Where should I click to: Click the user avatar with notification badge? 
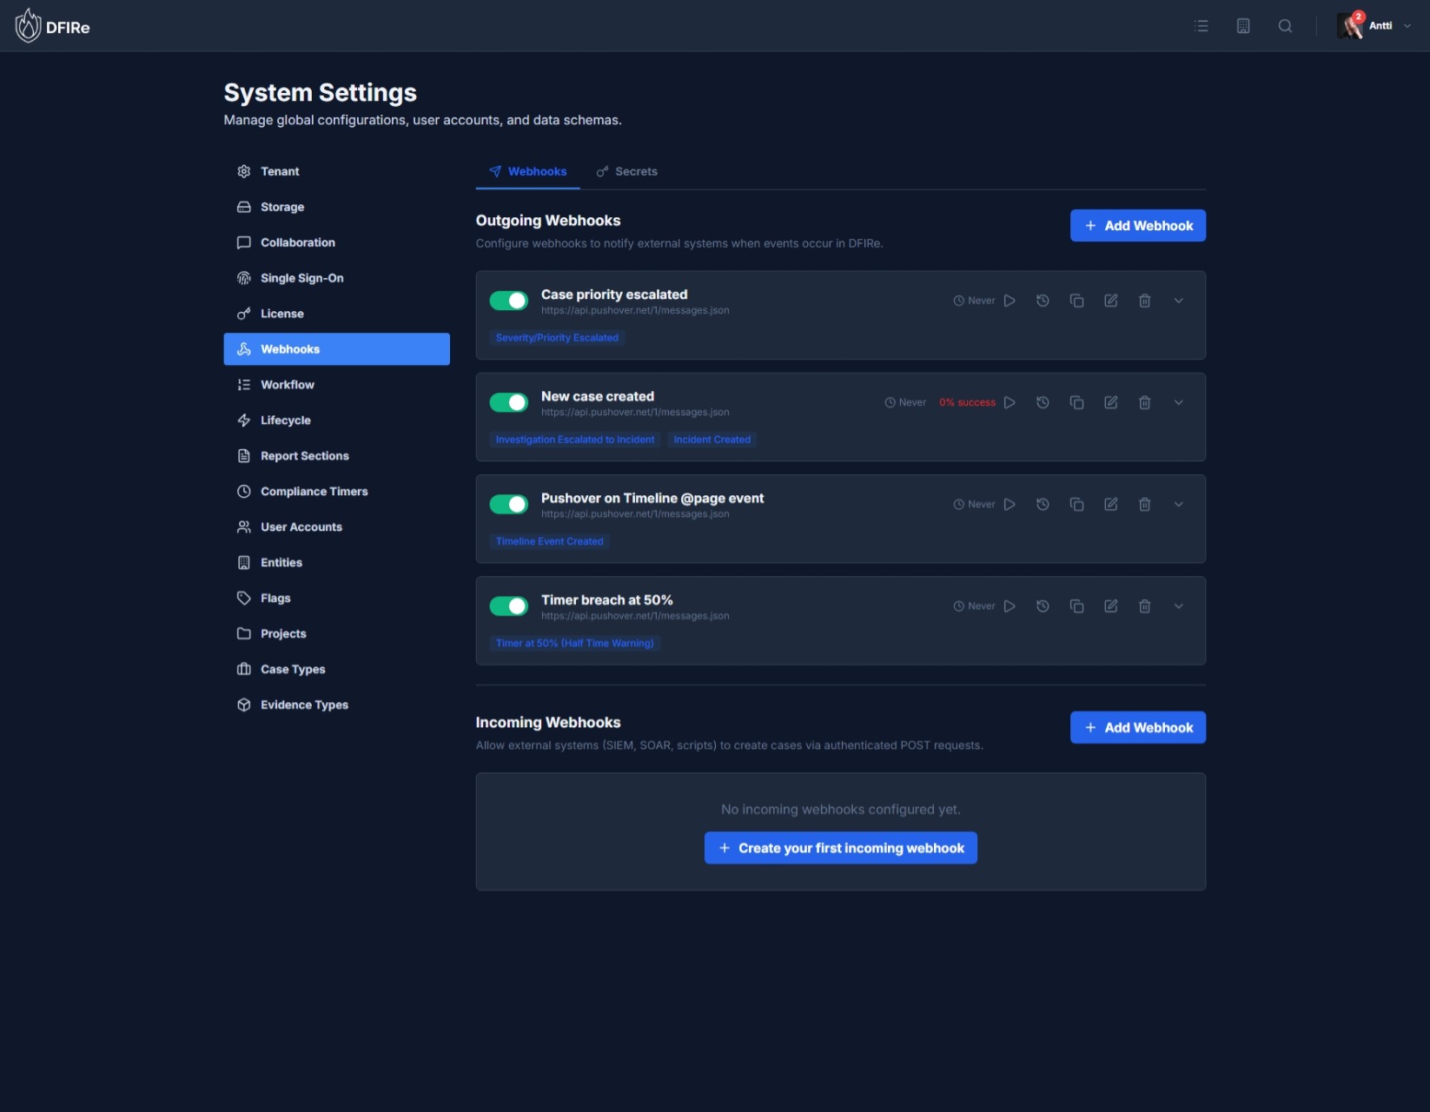point(1351,25)
